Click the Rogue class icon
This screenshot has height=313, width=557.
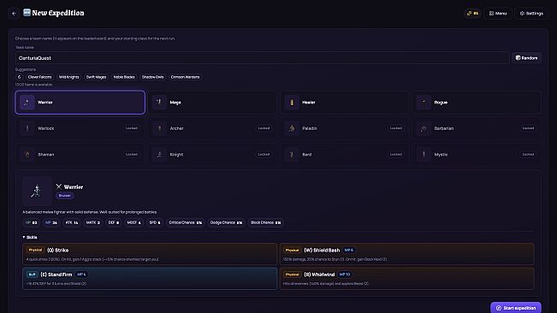(x=424, y=103)
